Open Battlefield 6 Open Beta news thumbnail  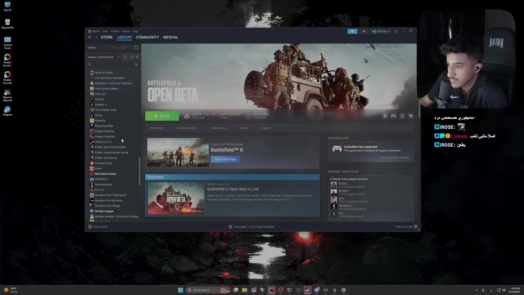(176, 198)
